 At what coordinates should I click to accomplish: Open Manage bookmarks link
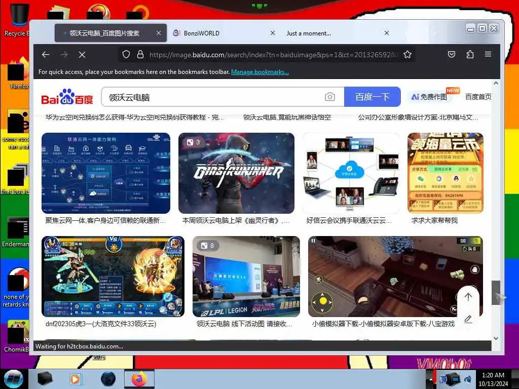[x=260, y=72]
